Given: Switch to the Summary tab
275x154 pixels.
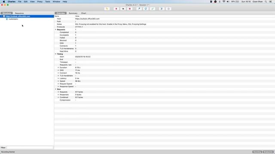Looking at the screenshot, I should [x=73, y=13].
